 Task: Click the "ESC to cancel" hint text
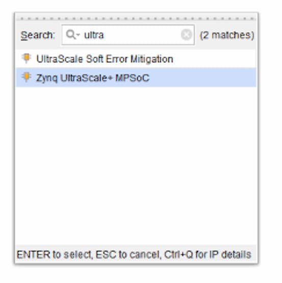click(128, 254)
